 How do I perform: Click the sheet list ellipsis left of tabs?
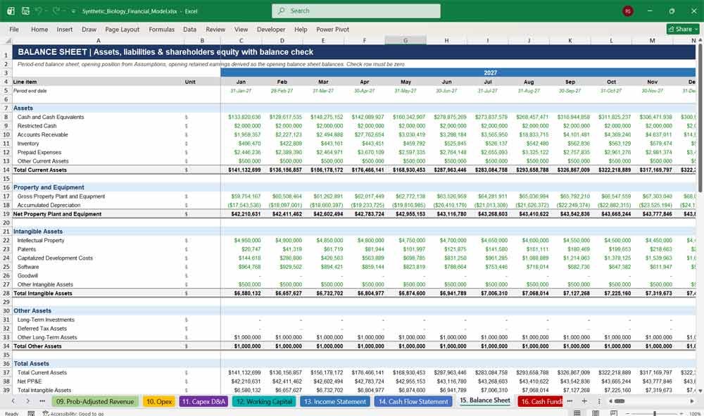42,401
